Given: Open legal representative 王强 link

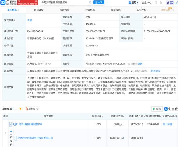Looking at the screenshot, I should (30, 21).
